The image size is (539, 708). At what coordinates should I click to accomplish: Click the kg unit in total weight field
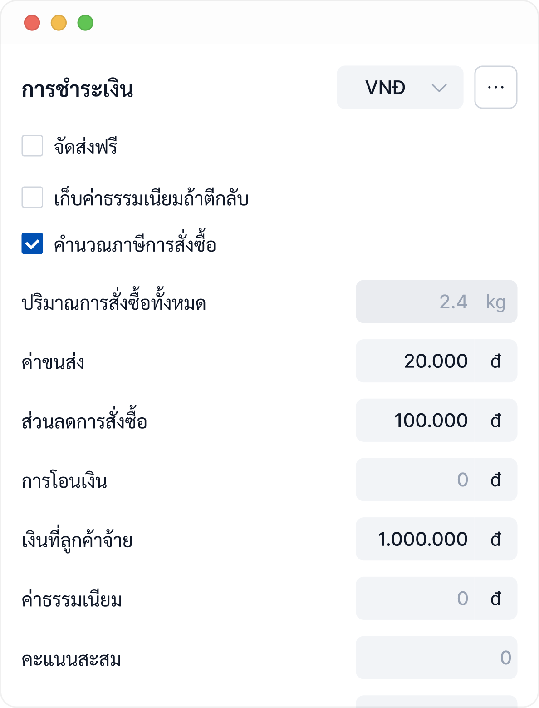495,302
